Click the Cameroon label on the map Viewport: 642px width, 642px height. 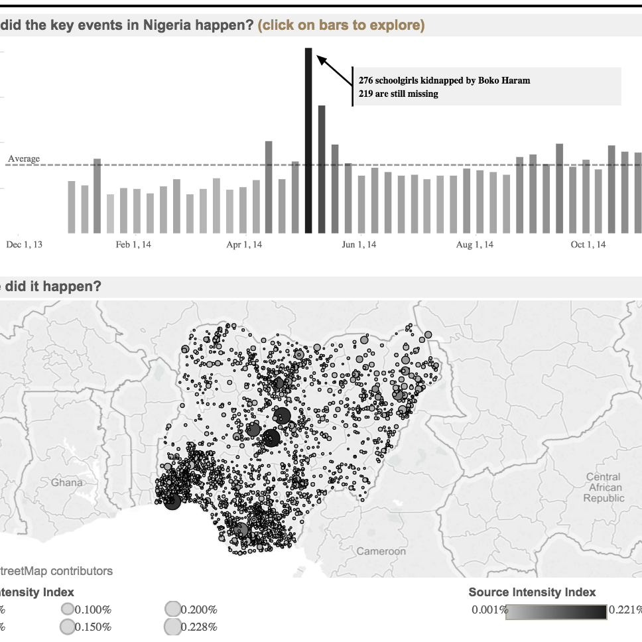[x=381, y=551]
